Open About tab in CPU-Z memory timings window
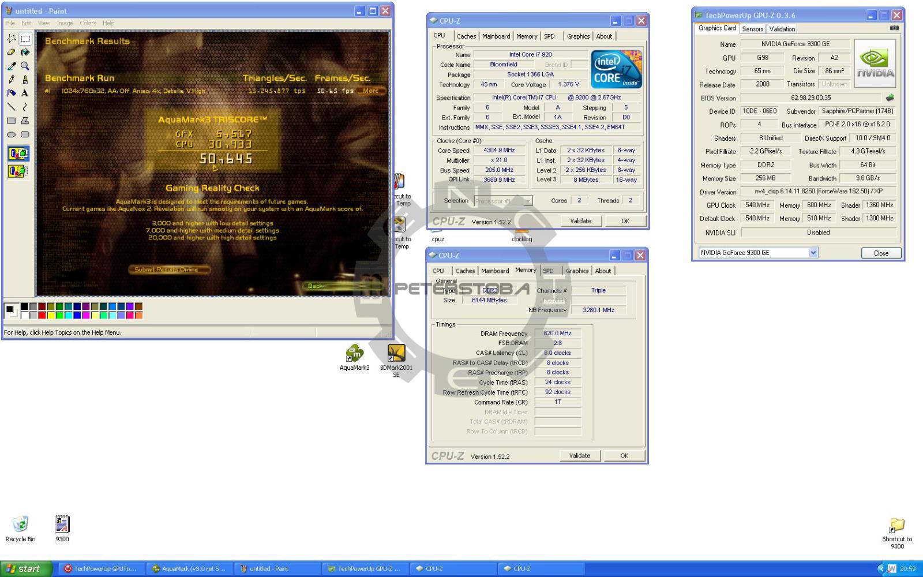 pos(603,271)
